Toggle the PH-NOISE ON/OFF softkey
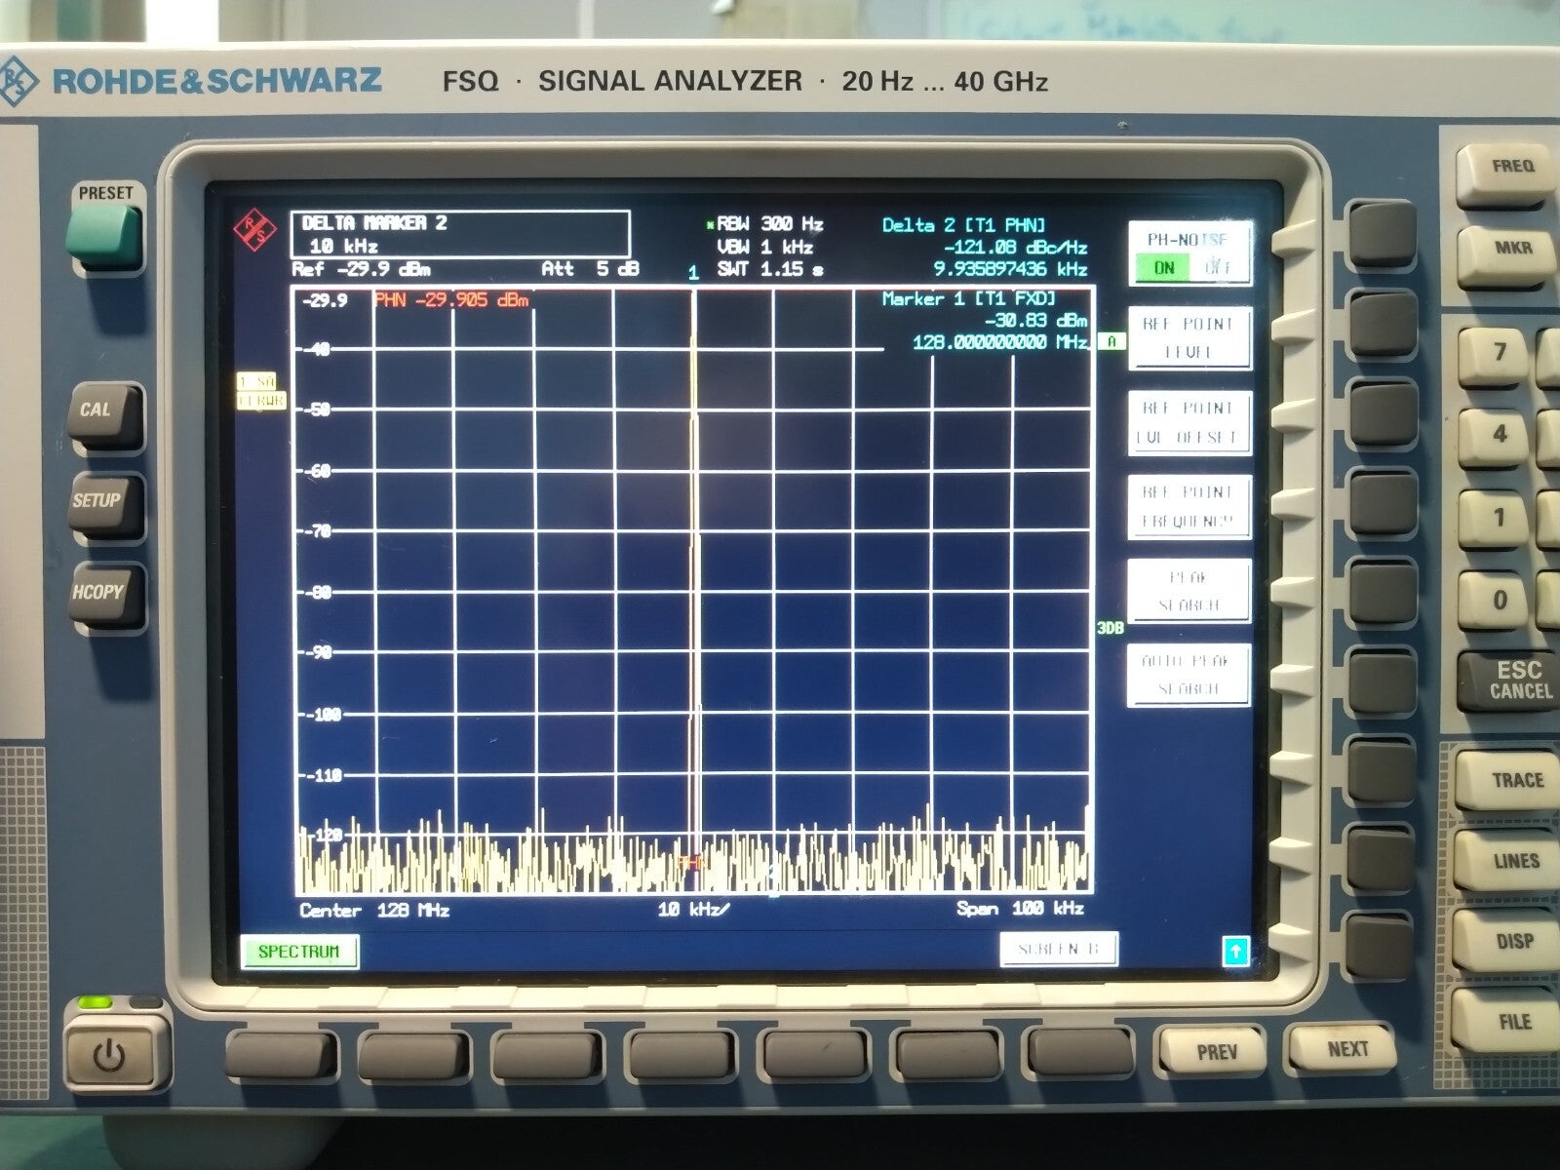 pyautogui.click(x=1189, y=254)
